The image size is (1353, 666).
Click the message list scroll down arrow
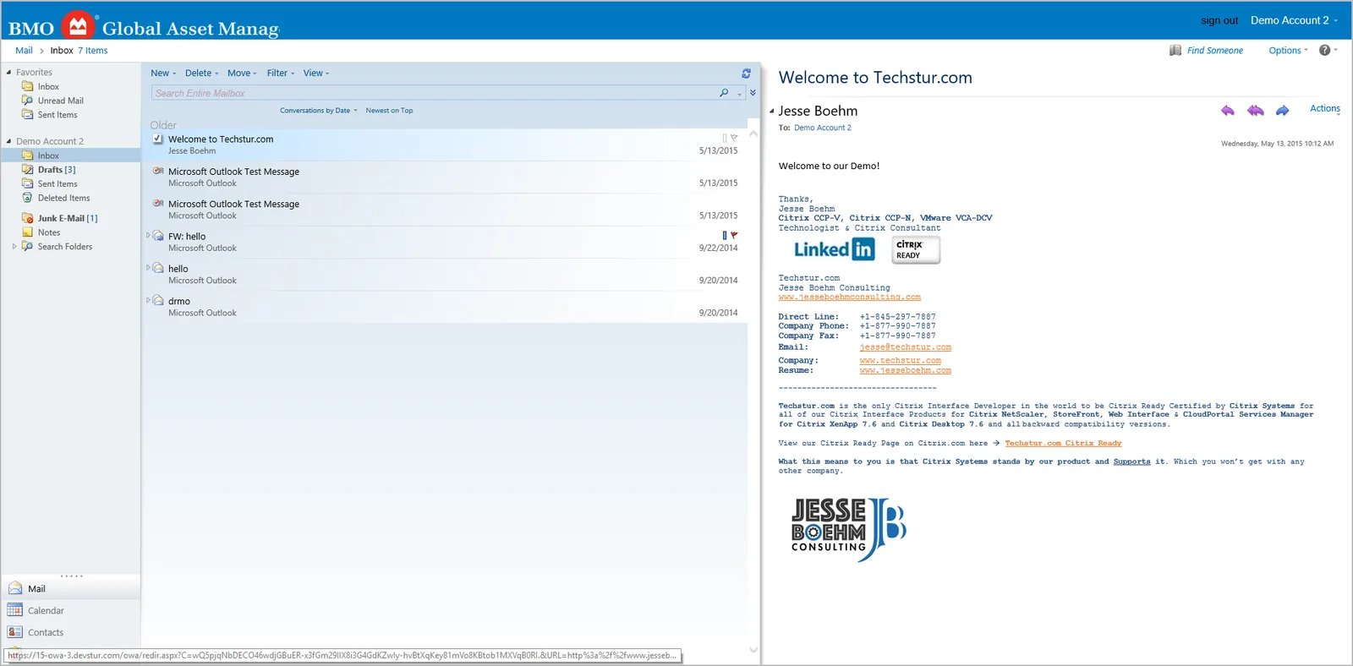coord(753,650)
